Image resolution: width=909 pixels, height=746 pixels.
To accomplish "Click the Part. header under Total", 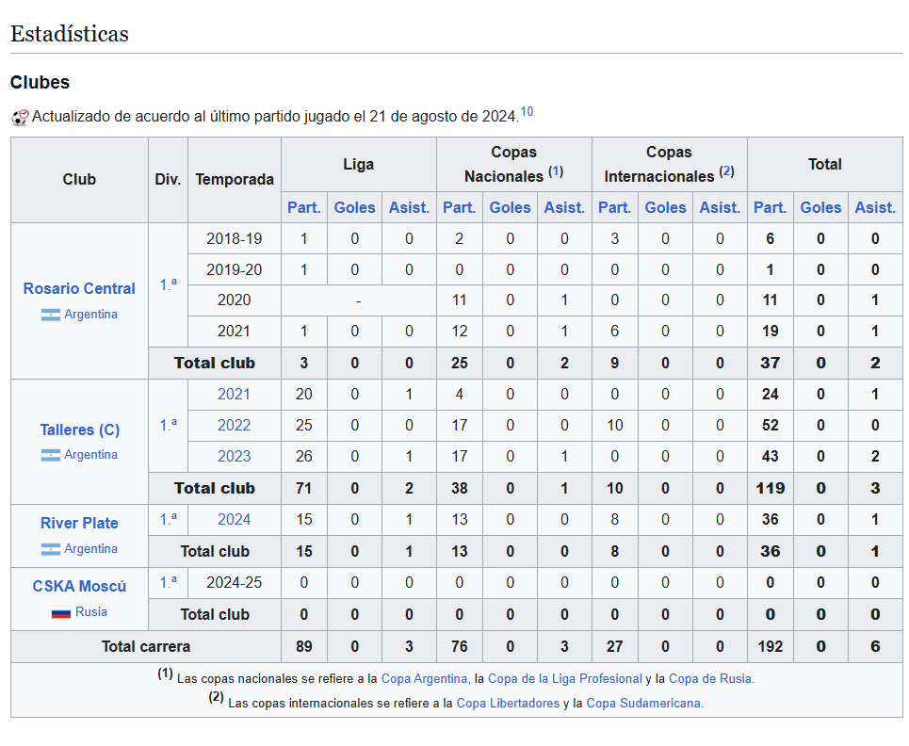I will click(x=770, y=207).
